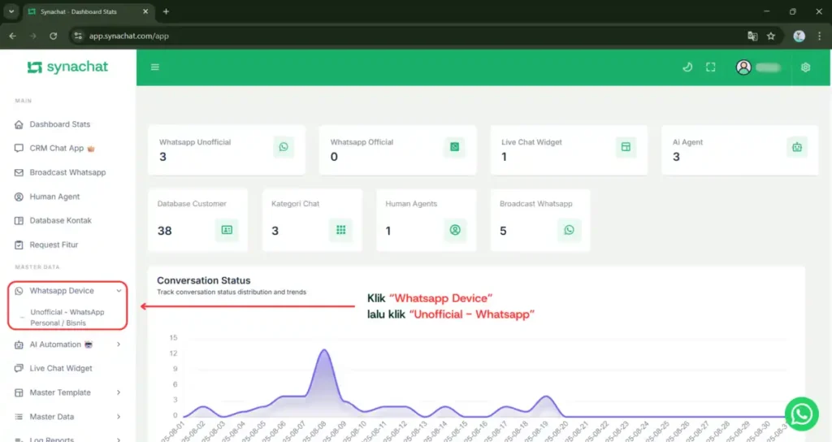Click the Database Customer count 38
This screenshot has height=442, width=832.
[x=164, y=231]
